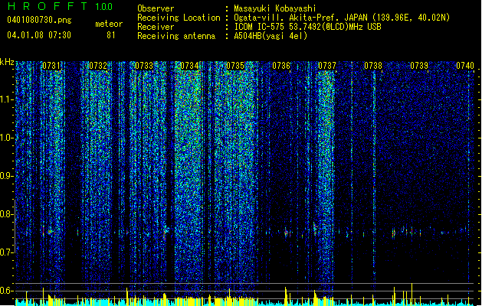Click the 0.6 kHz axis tick label

6,291
